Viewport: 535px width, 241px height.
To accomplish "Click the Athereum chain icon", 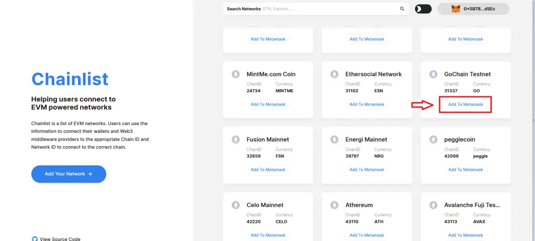I will click(x=334, y=205).
